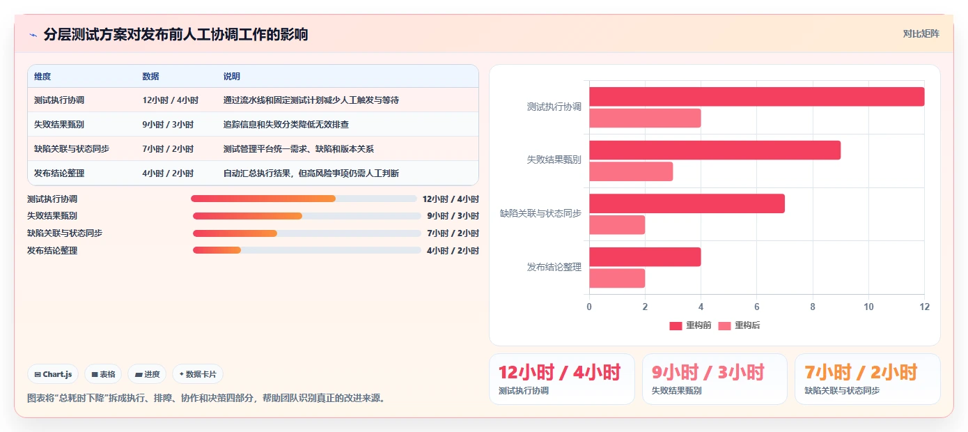Screen dimensions: 968x432
Task: Click the 重构后 bar for 缺陷关联与状态同步
Action: (x=617, y=225)
